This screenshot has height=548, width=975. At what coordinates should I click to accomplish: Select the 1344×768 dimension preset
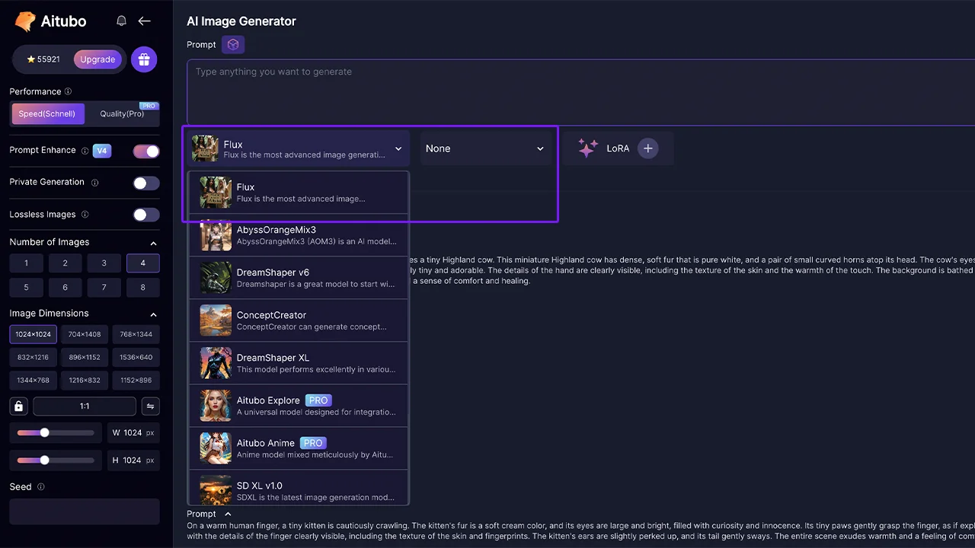[x=33, y=380]
